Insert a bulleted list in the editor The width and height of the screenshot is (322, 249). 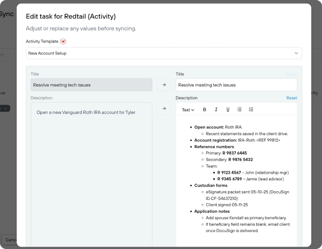click(239, 109)
